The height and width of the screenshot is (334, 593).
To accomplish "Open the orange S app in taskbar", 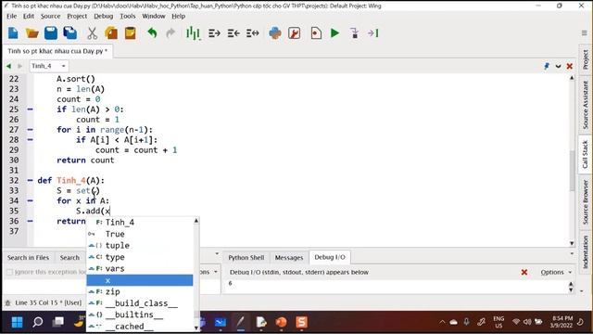I will coord(301,322).
